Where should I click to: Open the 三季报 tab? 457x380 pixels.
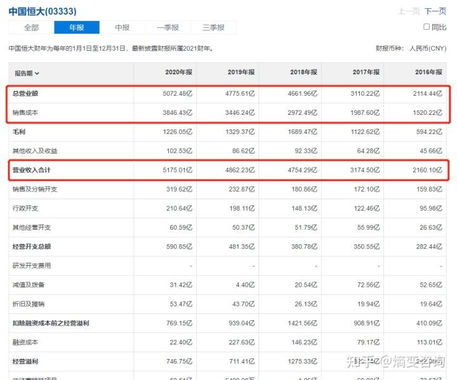pos(213,27)
